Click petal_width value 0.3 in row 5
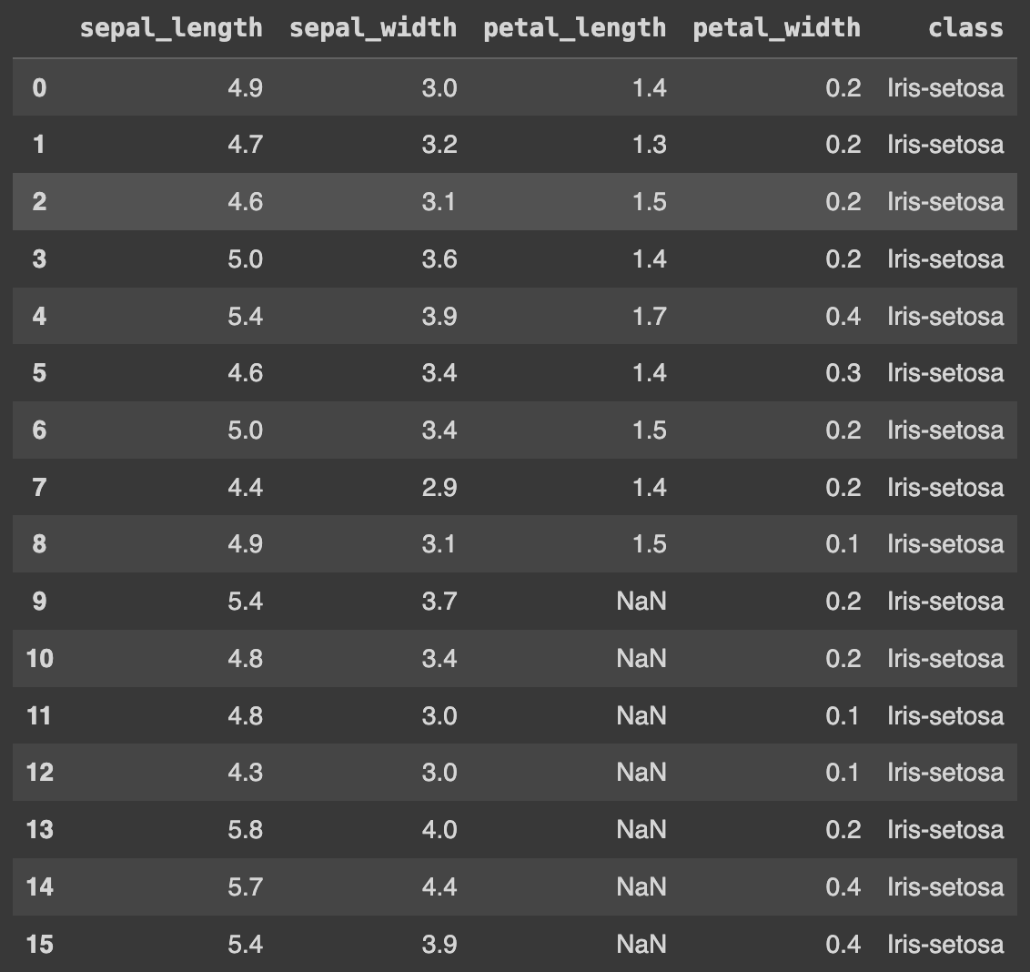Screen dimensions: 1030x972 [x=843, y=373]
